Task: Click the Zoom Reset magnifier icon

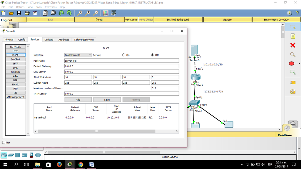Action: pos(87,13)
